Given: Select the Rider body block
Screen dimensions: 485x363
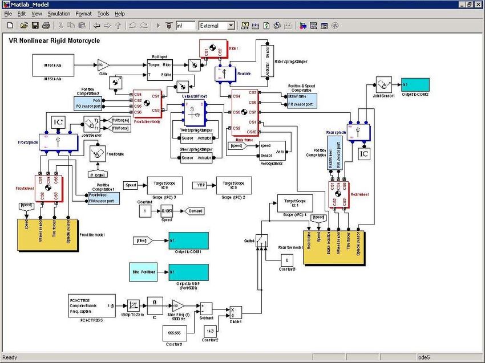Looking at the screenshot, I should click(213, 48).
